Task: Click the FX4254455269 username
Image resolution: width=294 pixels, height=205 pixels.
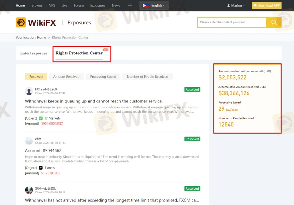Action: click(x=46, y=89)
